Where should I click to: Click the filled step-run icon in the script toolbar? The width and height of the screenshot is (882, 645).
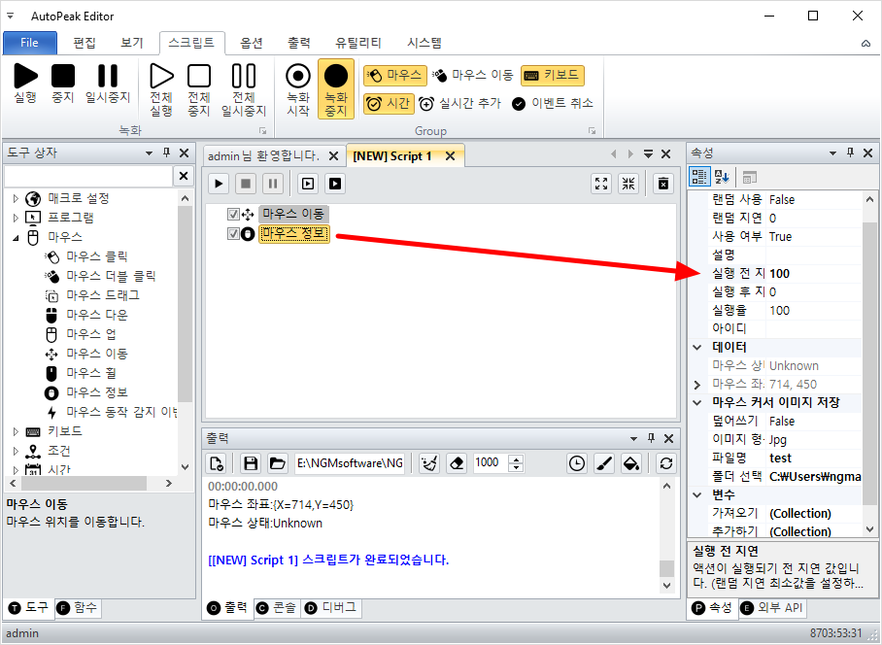pos(335,184)
